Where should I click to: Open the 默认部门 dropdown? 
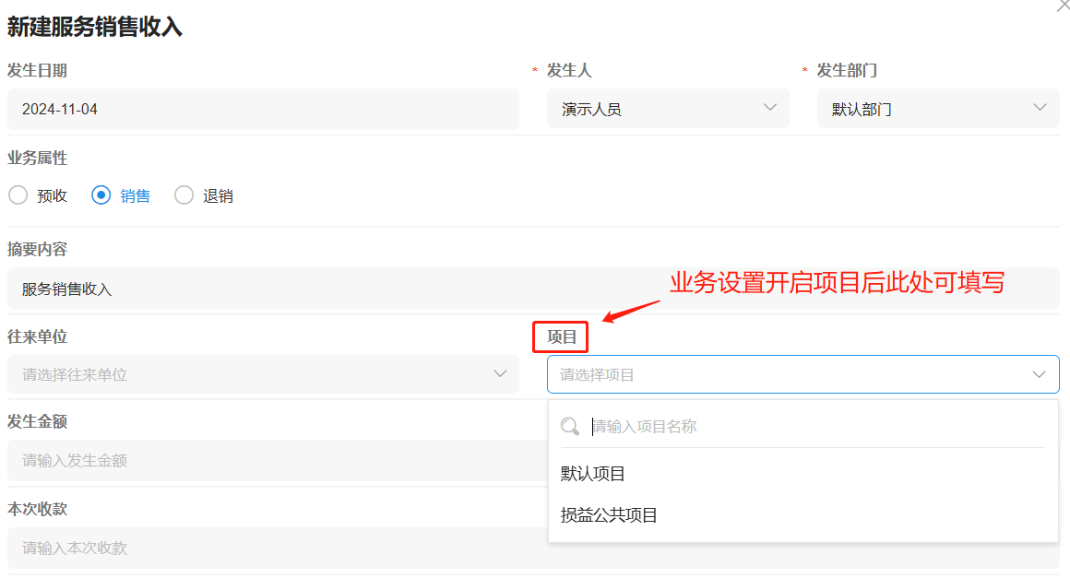[x=922, y=109]
